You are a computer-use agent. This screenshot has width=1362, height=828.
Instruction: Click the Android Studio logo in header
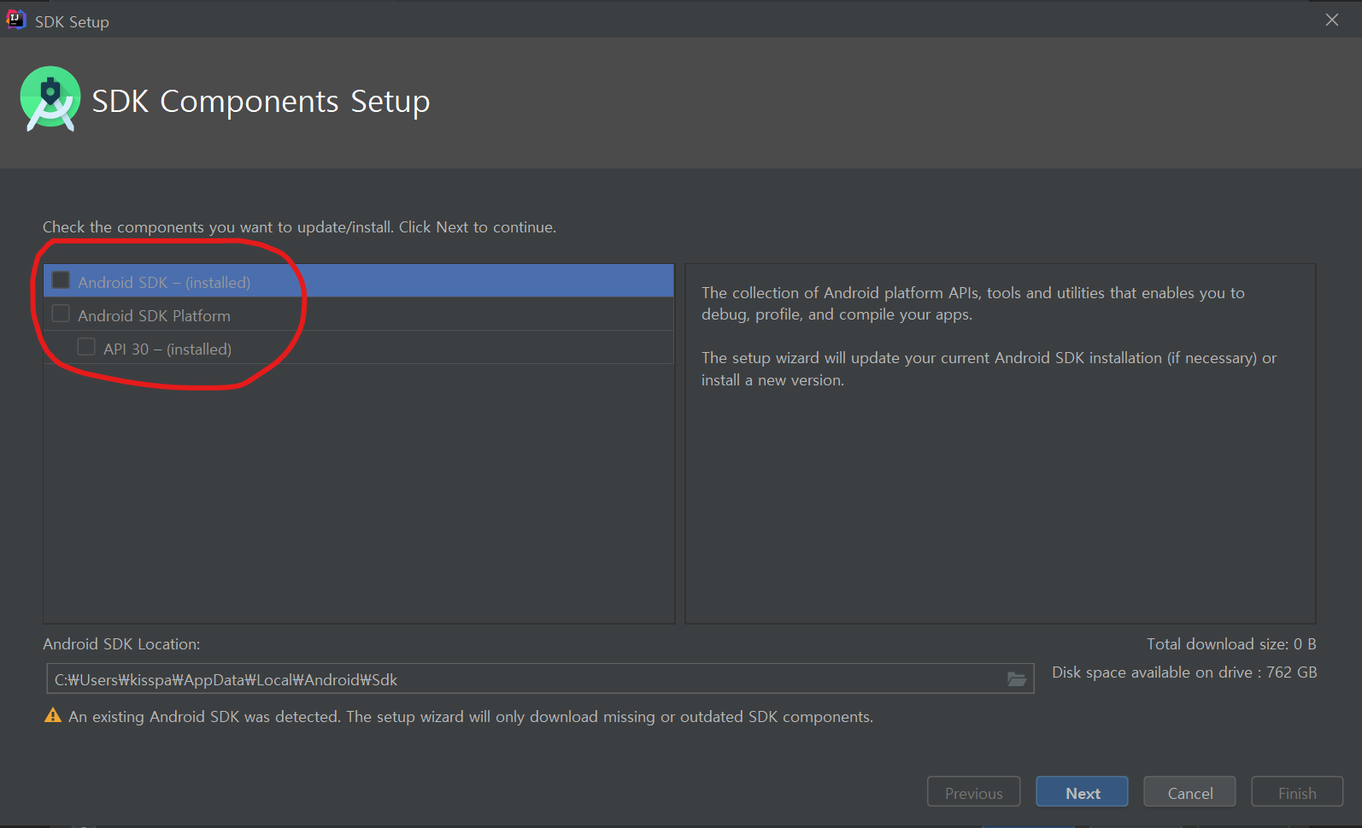coord(50,99)
